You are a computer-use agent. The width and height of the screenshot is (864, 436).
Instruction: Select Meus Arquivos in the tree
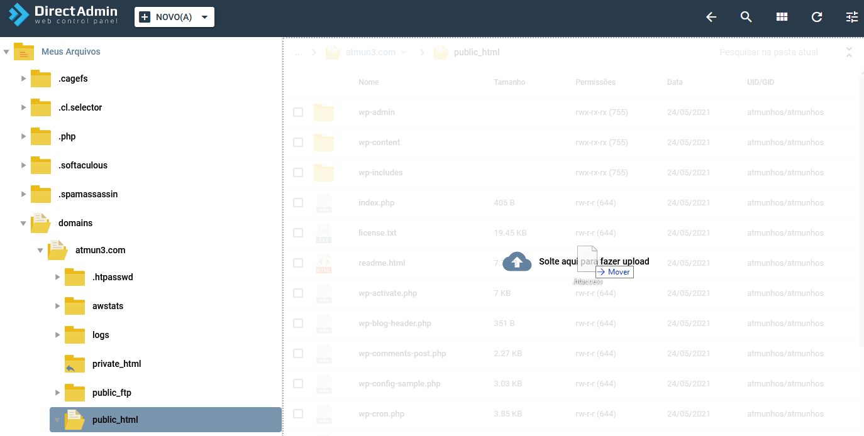coord(70,52)
